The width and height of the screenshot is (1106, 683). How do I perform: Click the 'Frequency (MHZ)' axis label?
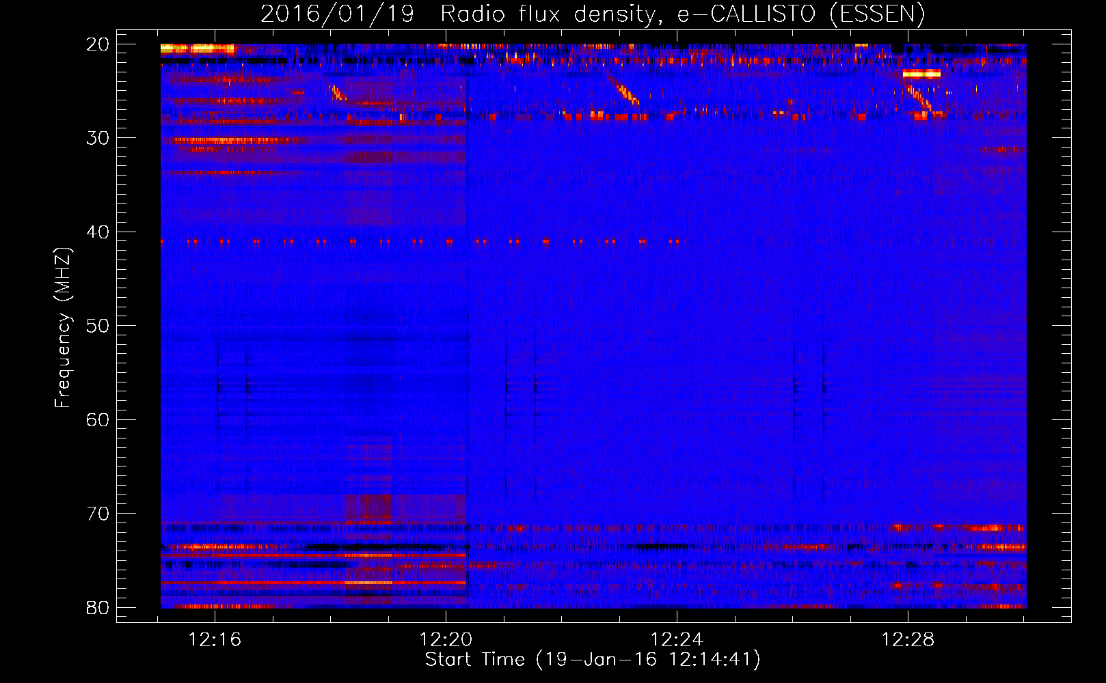(x=63, y=328)
